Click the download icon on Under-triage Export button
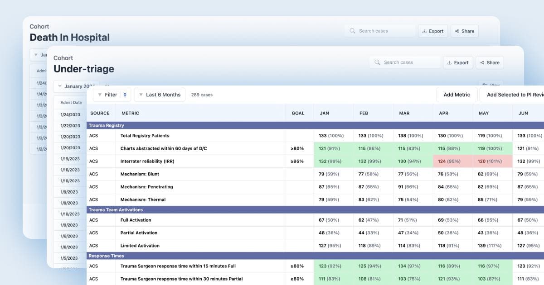This screenshot has height=285, width=544. [x=449, y=63]
